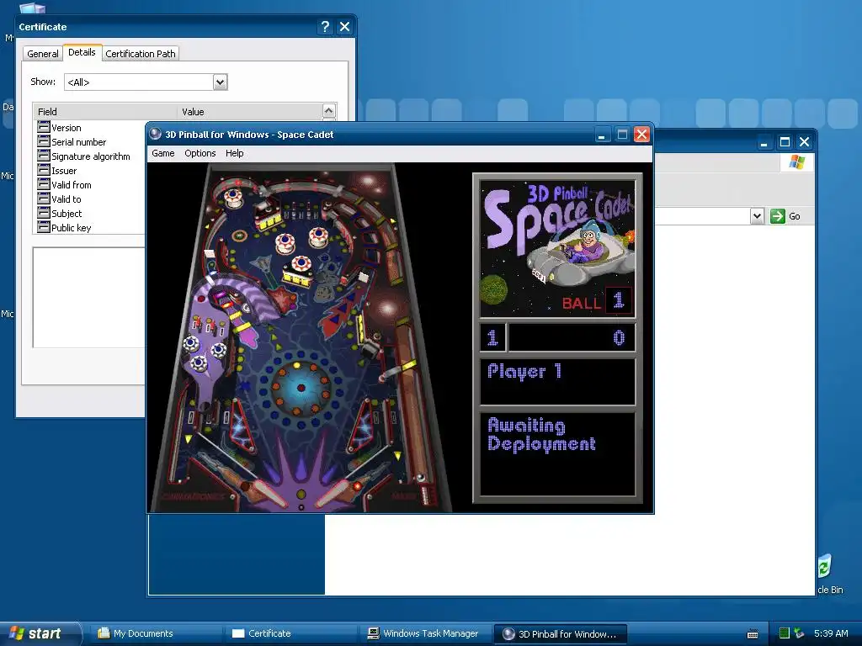Click the Issuer field icon
This screenshot has width=862, height=646.
[x=44, y=170]
